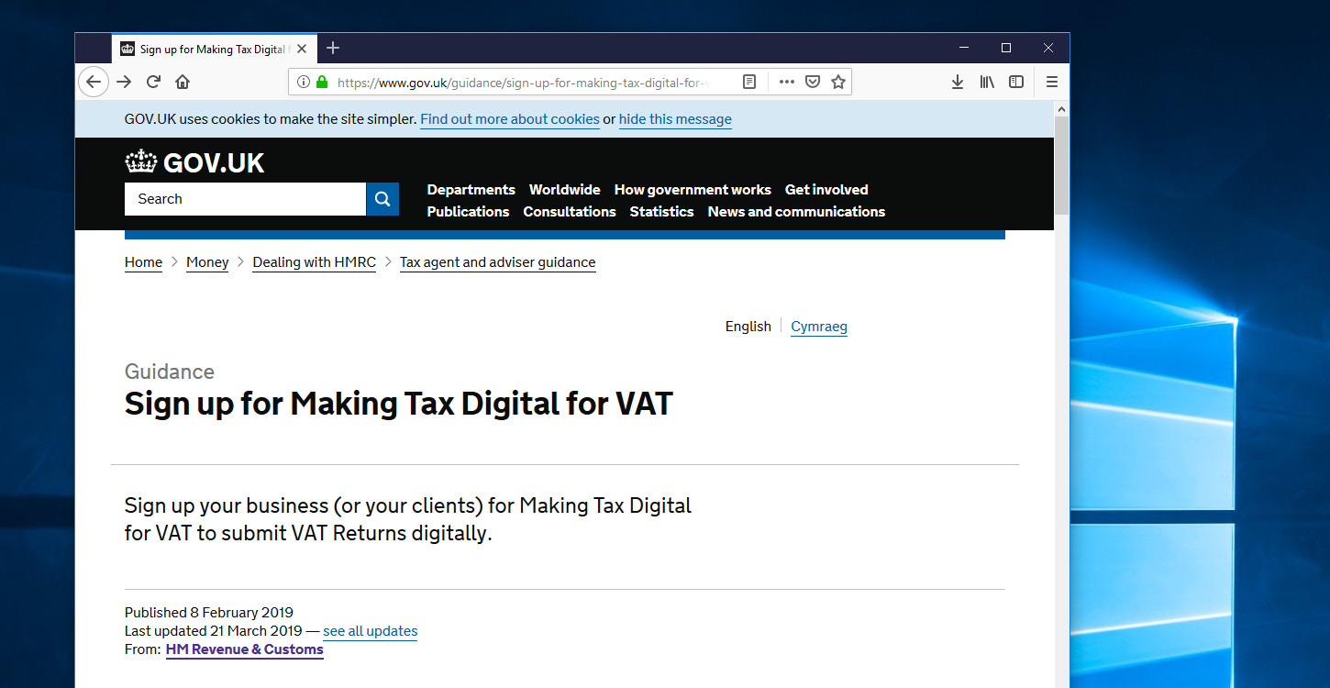This screenshot has height=688, width=1330.
Task: Go to the browser home page icon
Action: 183,82
